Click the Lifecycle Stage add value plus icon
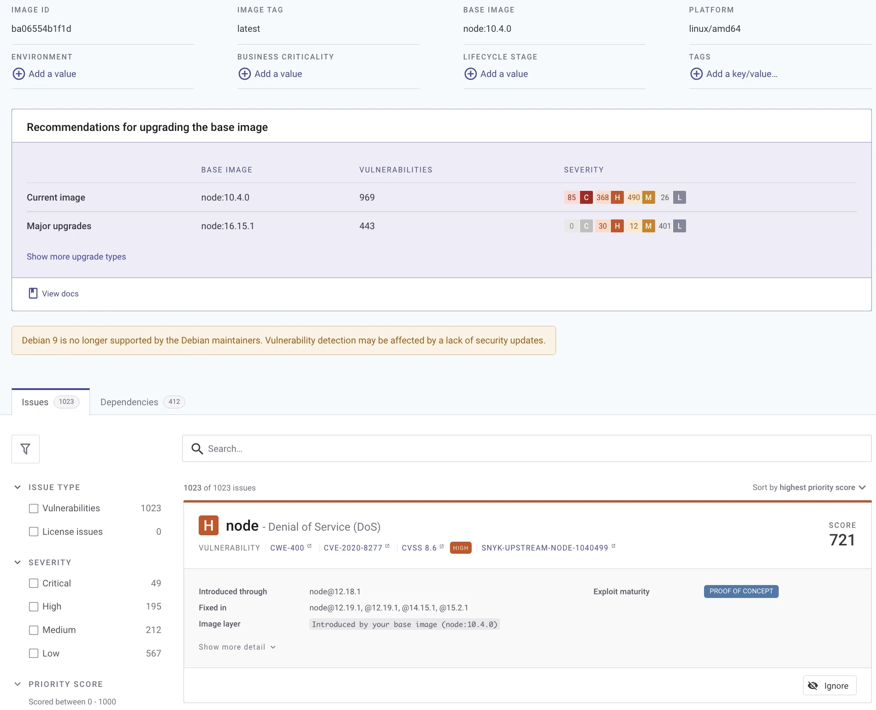Screen dimensions: 876x710 click(x=470, y=74)
